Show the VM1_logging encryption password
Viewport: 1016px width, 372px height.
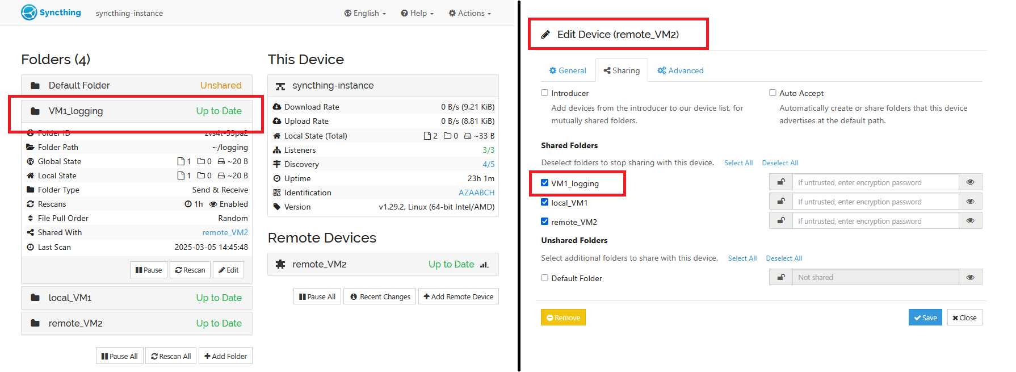(971, 182)
